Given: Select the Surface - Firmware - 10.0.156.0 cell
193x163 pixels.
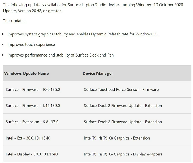Looking at the screenshot, I should click(33, 90).
